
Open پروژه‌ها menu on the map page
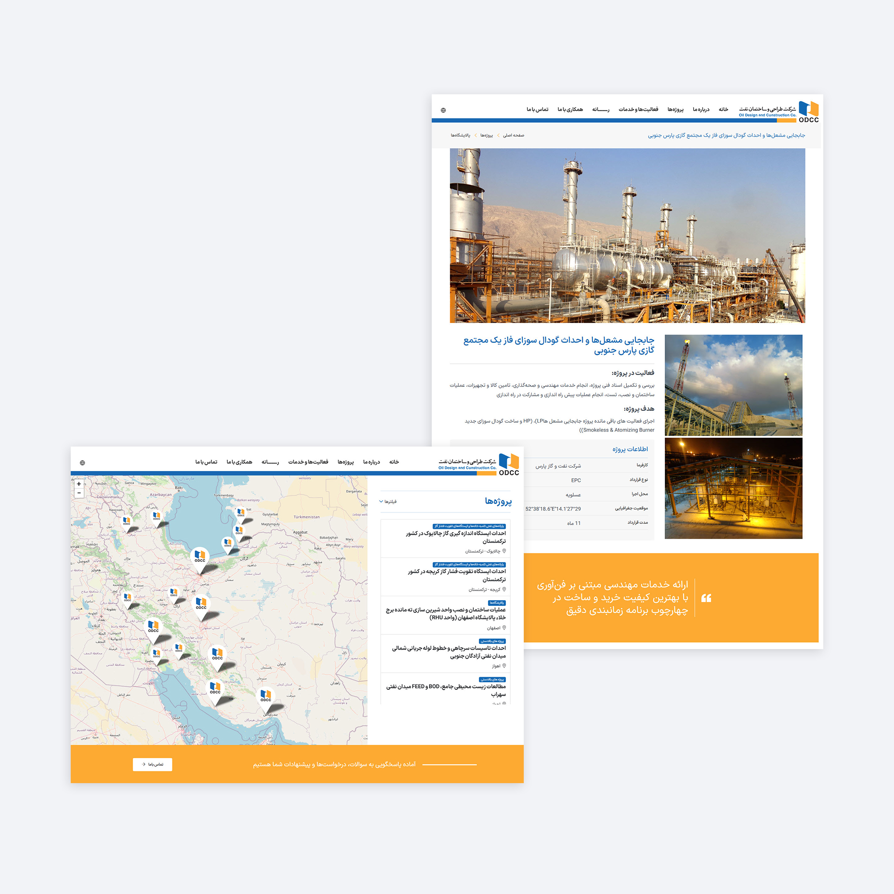coord(346,462)
